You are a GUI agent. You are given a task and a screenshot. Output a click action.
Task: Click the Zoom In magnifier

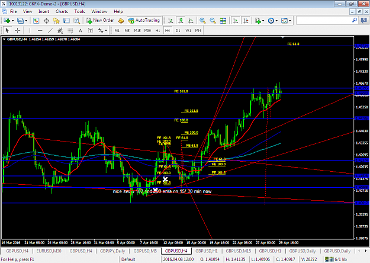click(x=202, y=21)
